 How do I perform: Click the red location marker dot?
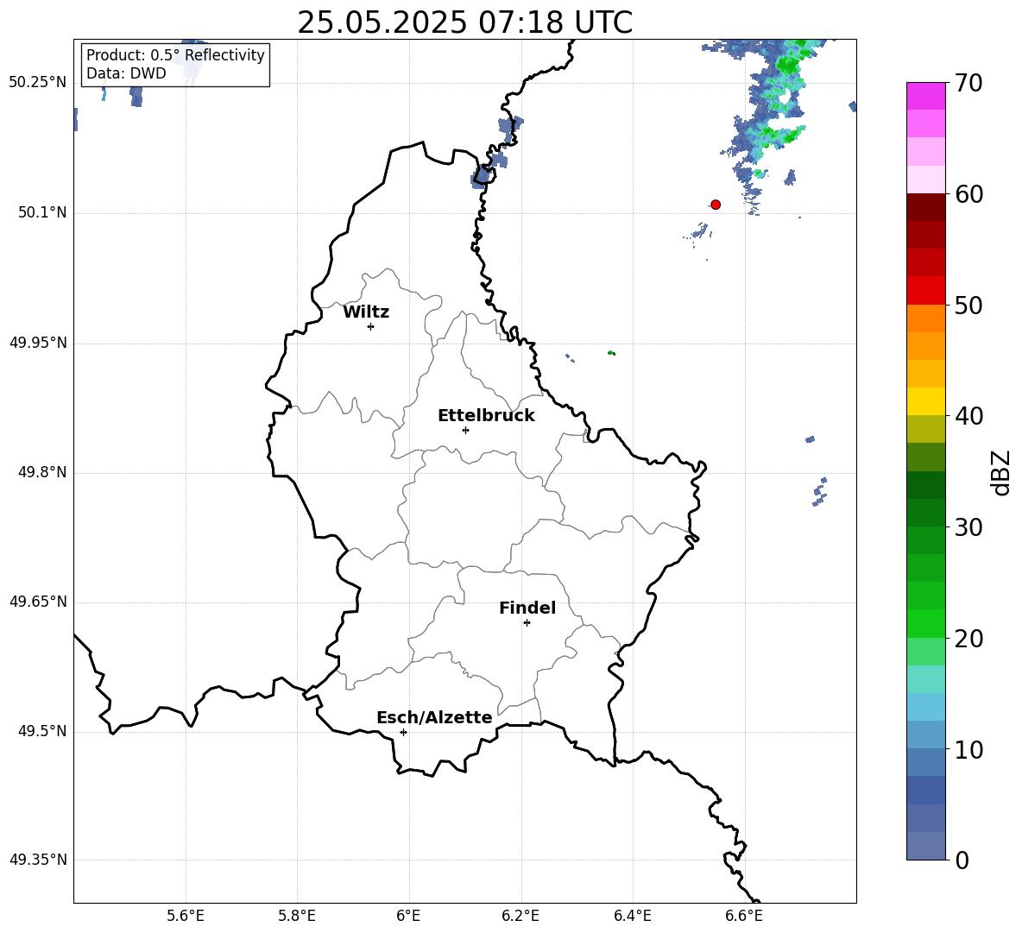(x=715, y=205)
